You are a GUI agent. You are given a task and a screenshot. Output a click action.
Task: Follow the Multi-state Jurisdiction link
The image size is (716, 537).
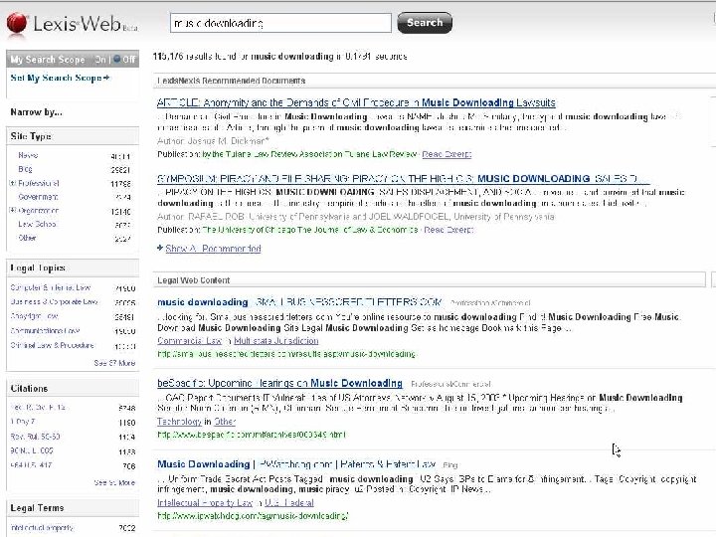click(x=276, y=341)
